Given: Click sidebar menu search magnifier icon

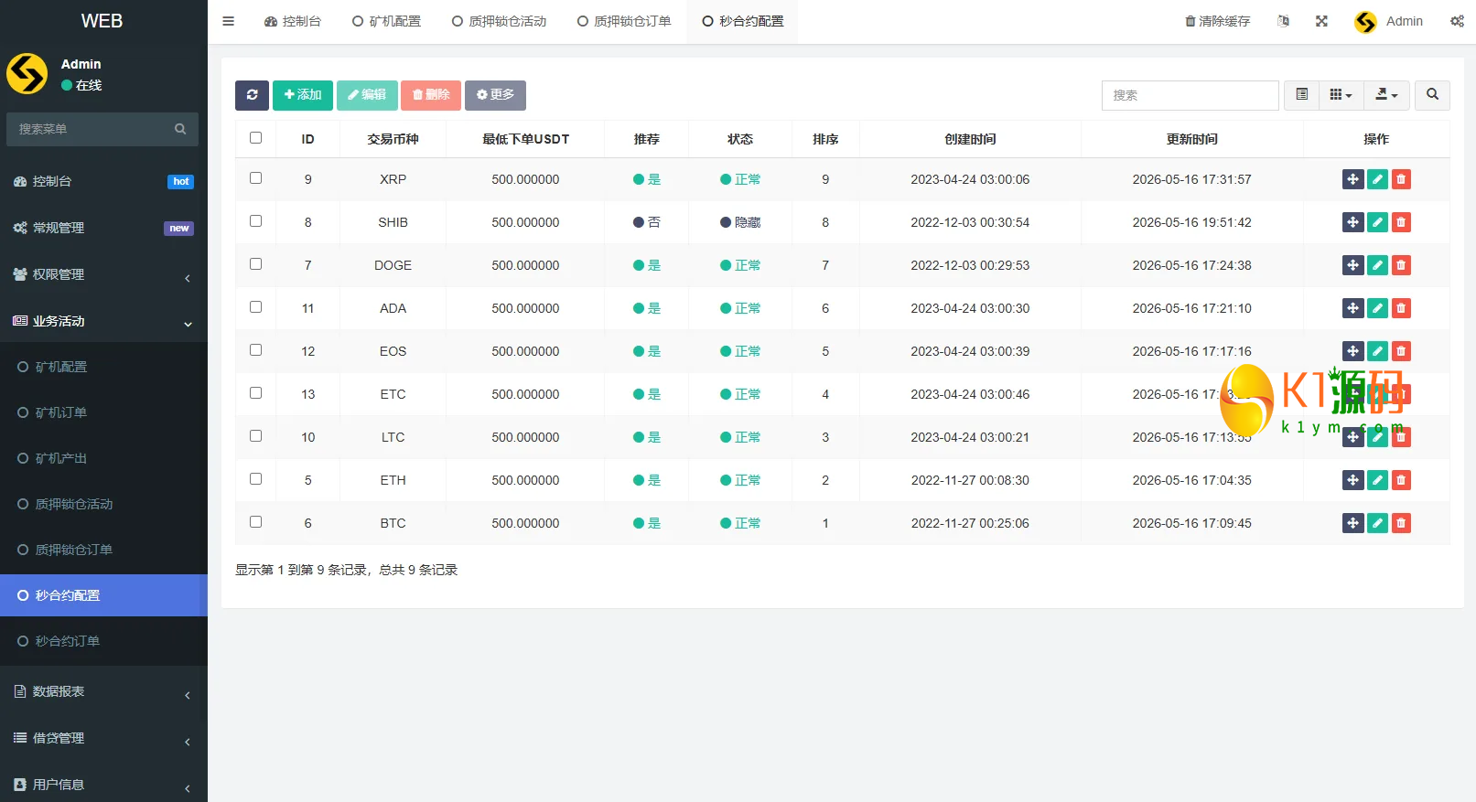Looking at the screenshot, I should coord(180,129).
